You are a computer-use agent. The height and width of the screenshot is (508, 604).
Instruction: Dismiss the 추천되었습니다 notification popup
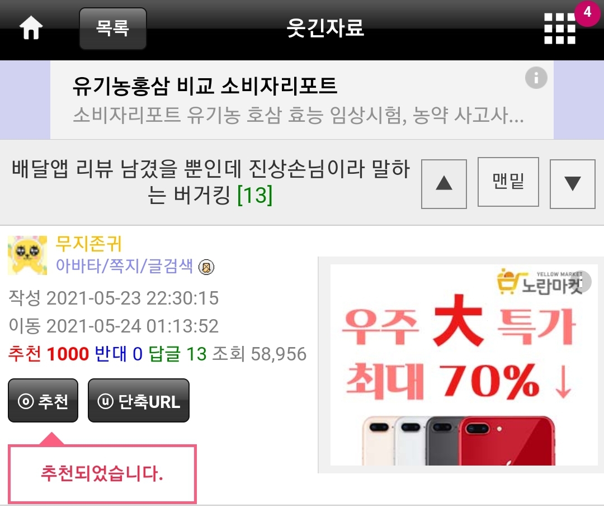coord(102,474)
